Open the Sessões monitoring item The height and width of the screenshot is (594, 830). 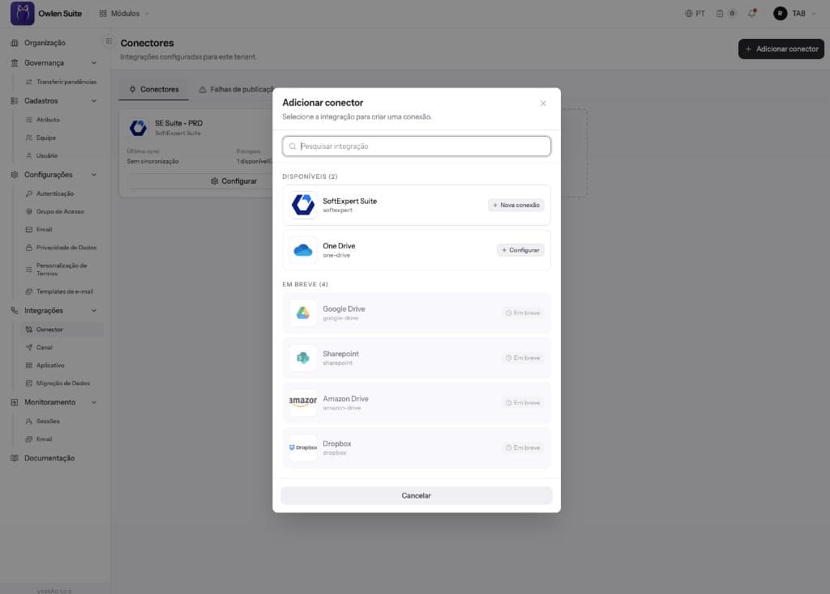[x=62, y=422]
